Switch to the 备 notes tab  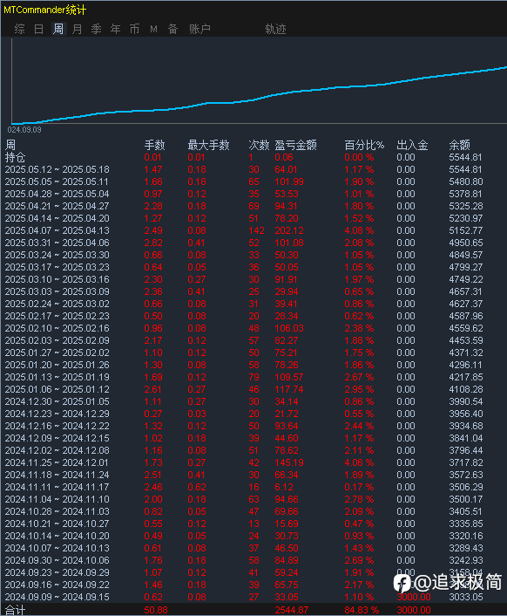173,29
